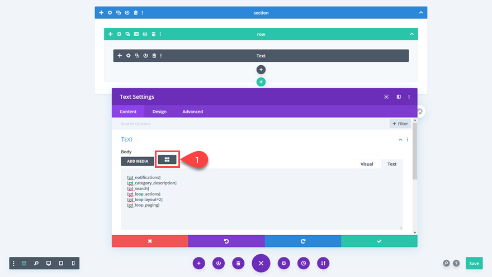The width and height of the screenshot is (492, 277).
Task: Focus the Search Options field
Action: (x=251, y=124)
